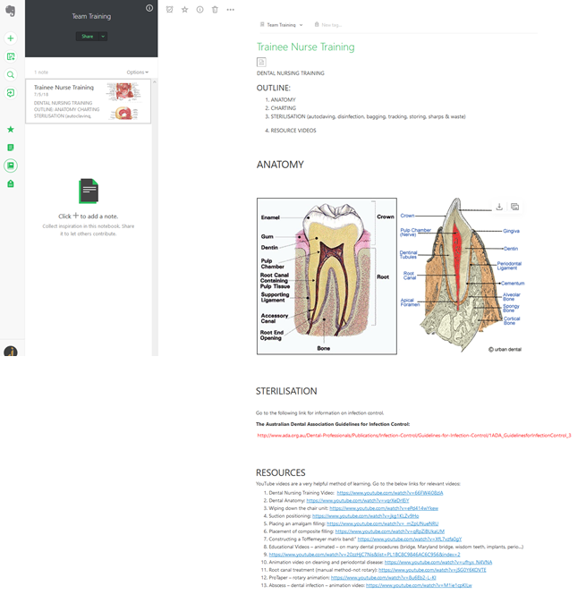Open the Abscess dental infection video link

pos(419,585)
